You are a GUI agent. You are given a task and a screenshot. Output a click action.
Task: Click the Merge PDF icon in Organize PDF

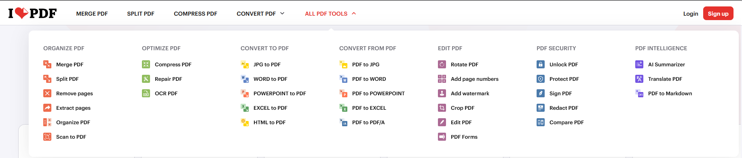pyautogui.click(x=47, y=64)
